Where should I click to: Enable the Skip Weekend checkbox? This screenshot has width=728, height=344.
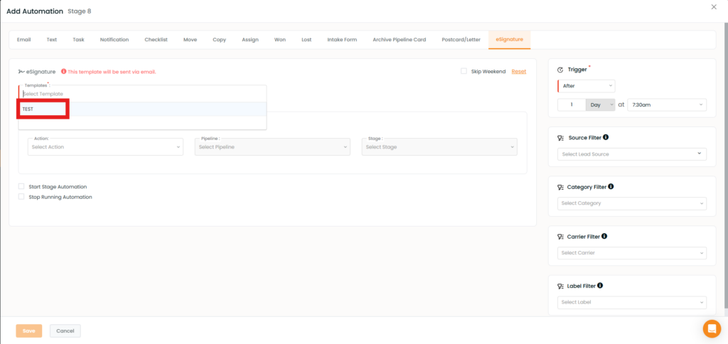click(x=464, y=72)
